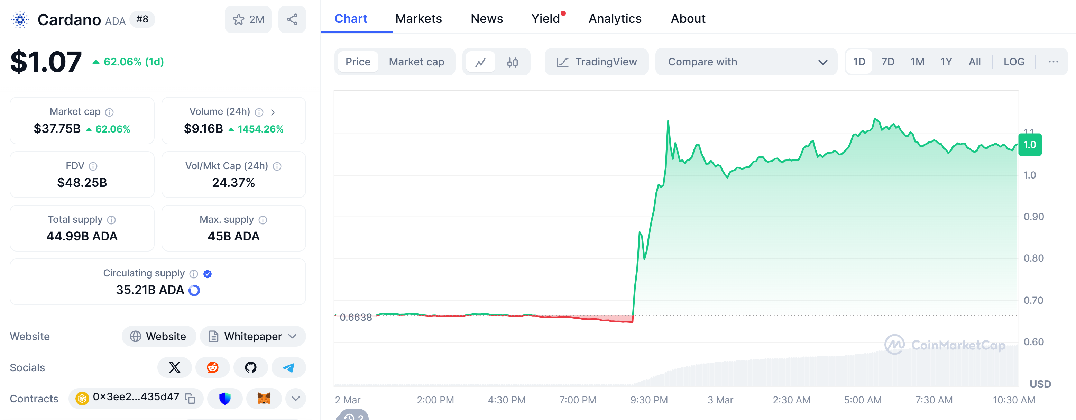Viewport: 1076px width, 420px height.
Task: Toggle chart to Market cap view
Action: coord(416,62)
